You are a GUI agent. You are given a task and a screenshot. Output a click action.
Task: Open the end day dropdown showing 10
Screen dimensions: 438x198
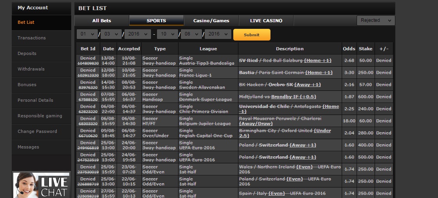tap(167, 34)
